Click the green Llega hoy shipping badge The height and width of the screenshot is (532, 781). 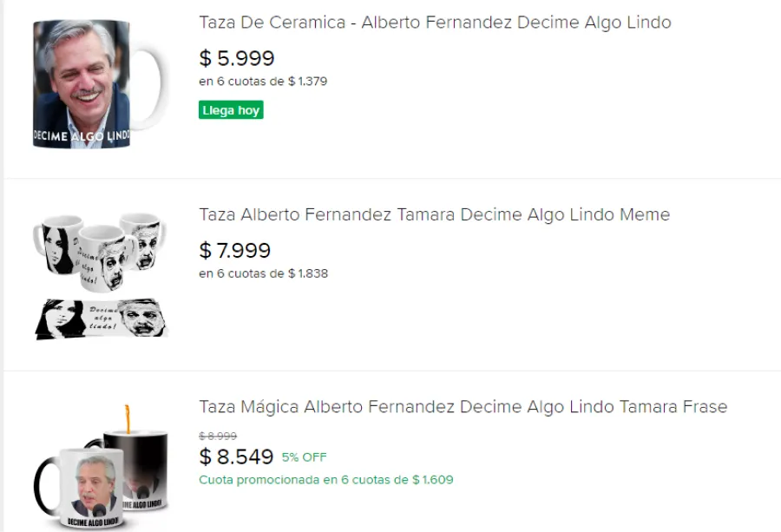point(231,109)
